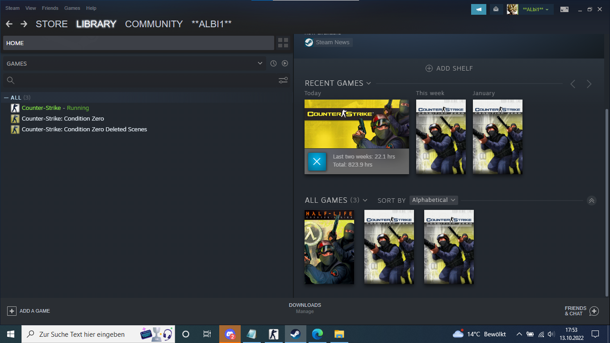The width and height of the screenshot is (610, 343).
Task: Open the Friends menu in menu bar
Action: [x=50, y=8]
